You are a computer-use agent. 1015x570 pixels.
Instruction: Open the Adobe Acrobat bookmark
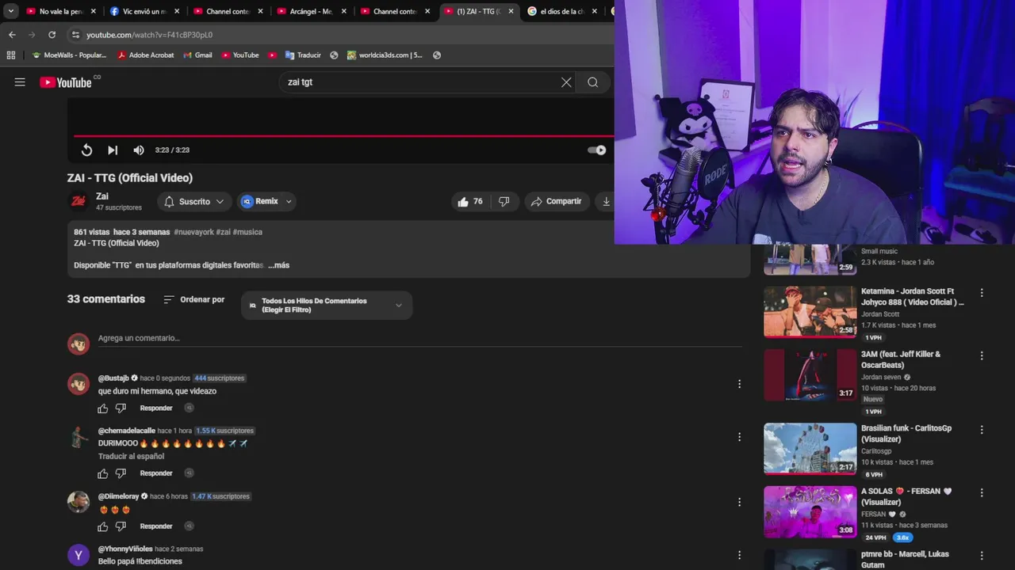(x=146, y=55)
